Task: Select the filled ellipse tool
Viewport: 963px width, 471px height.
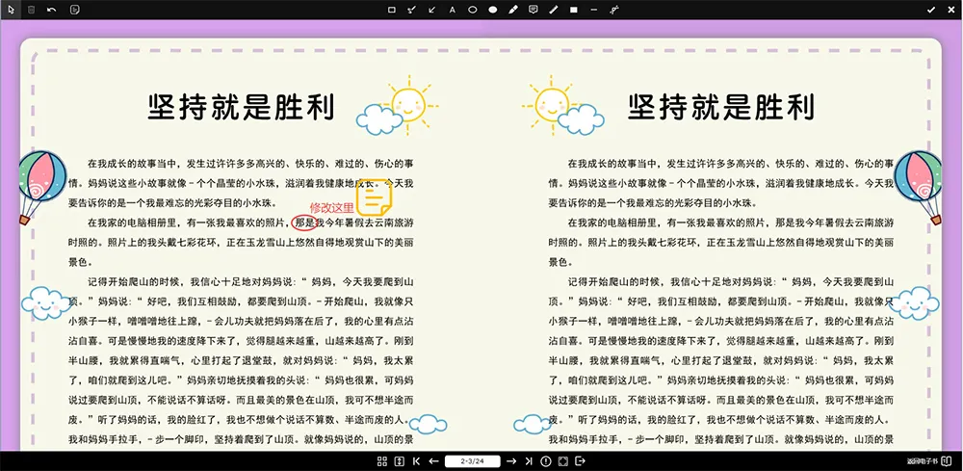Action: tap(492, 10)
